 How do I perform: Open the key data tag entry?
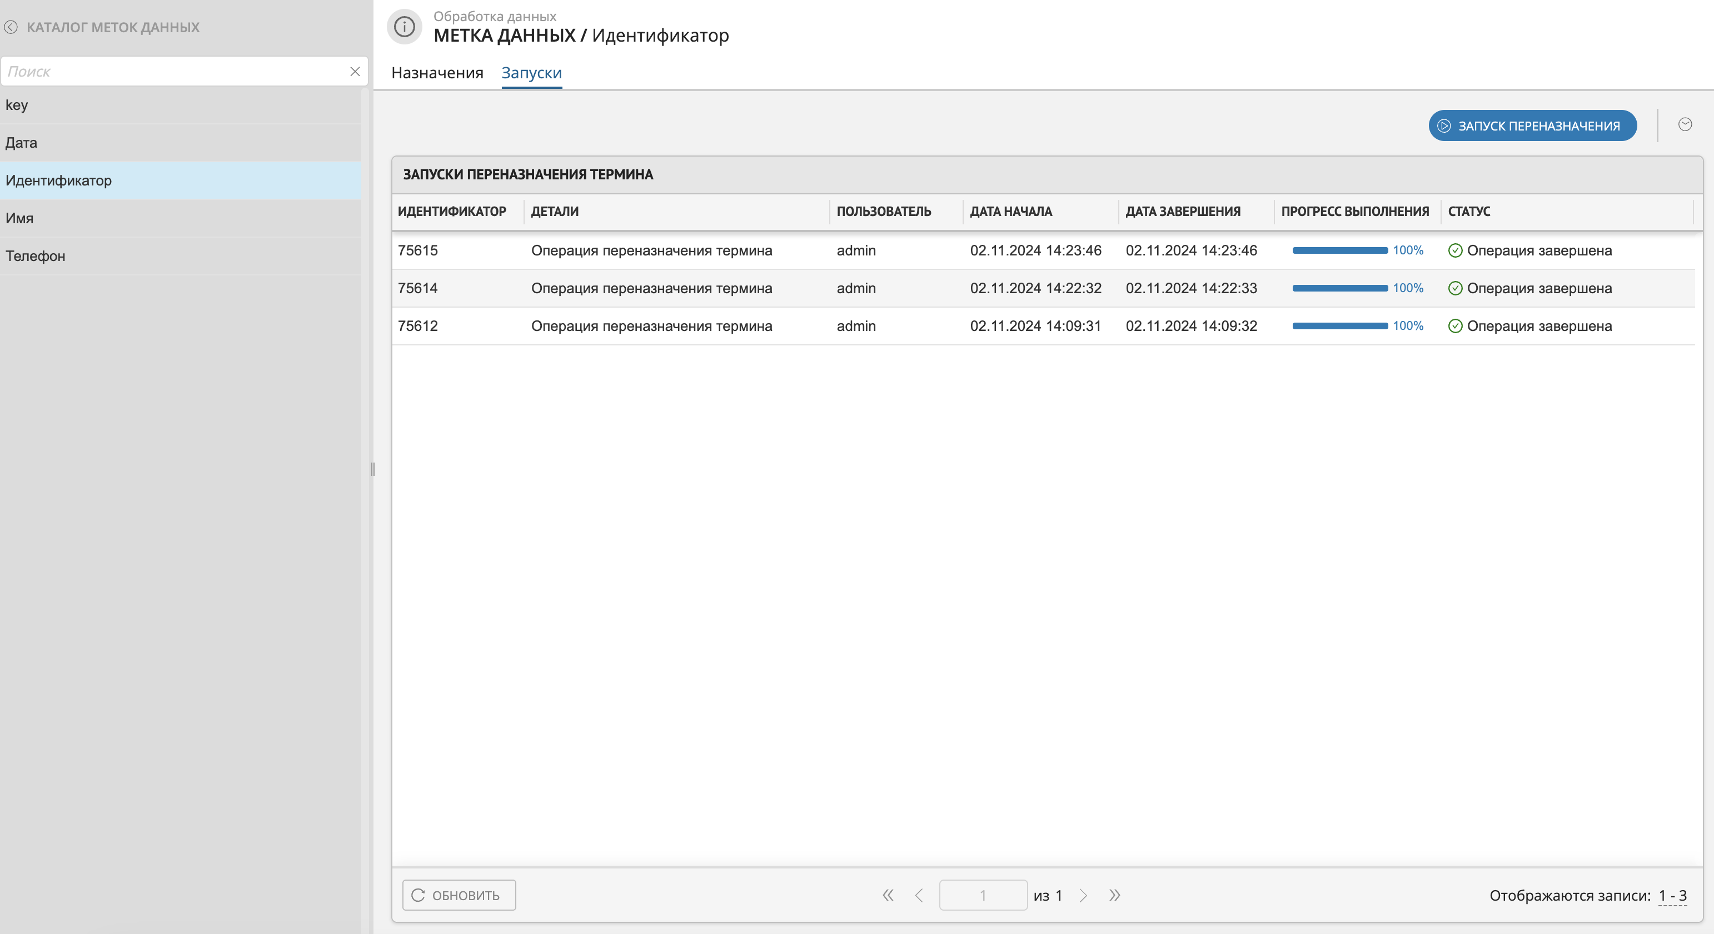tap(17, 105)
